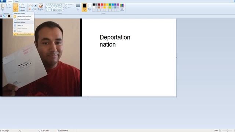This screenshot has width=235, height=132.
Task: Expand the shapes gallery scroll arrow
Action: tap(64, 10)
